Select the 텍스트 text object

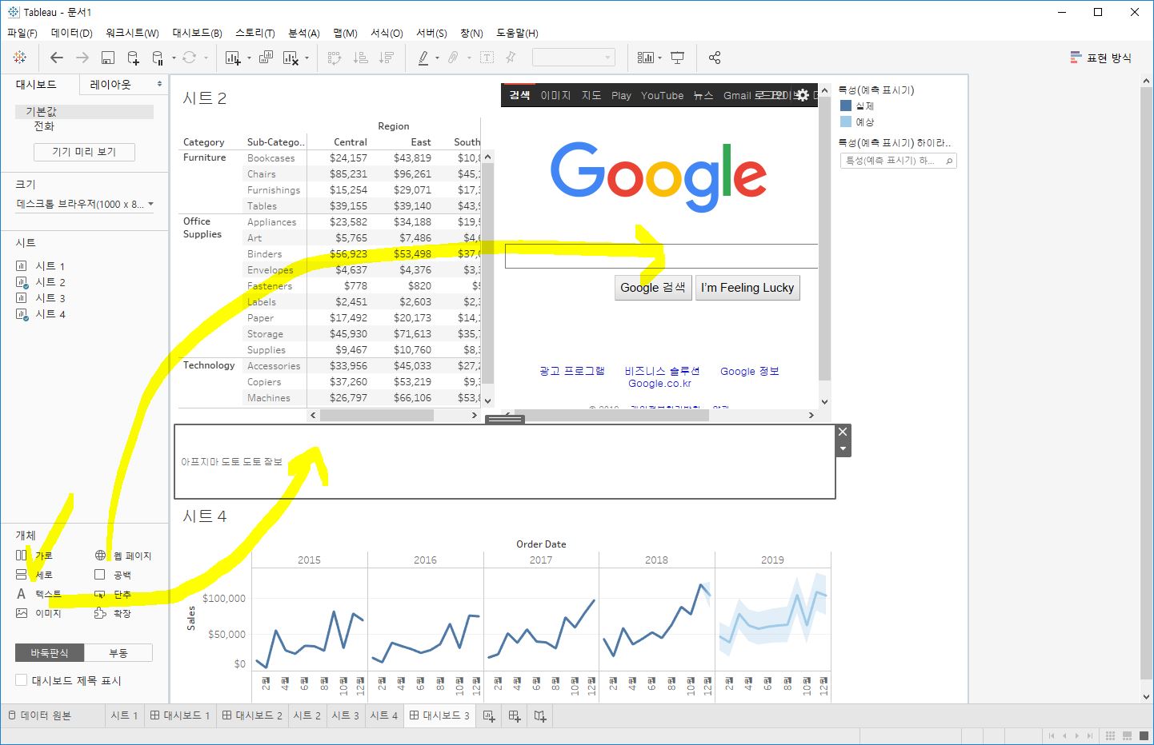click(x=38, y=594)
